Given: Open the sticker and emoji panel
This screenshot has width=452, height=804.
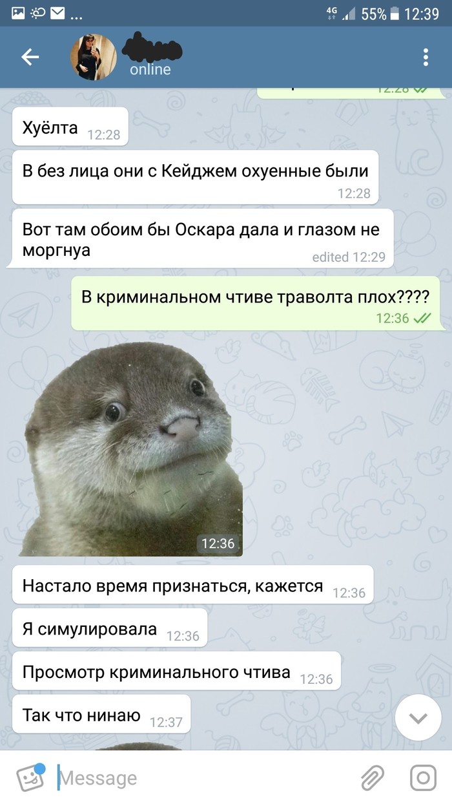Looking at the screenshot, I should (30, 778).
